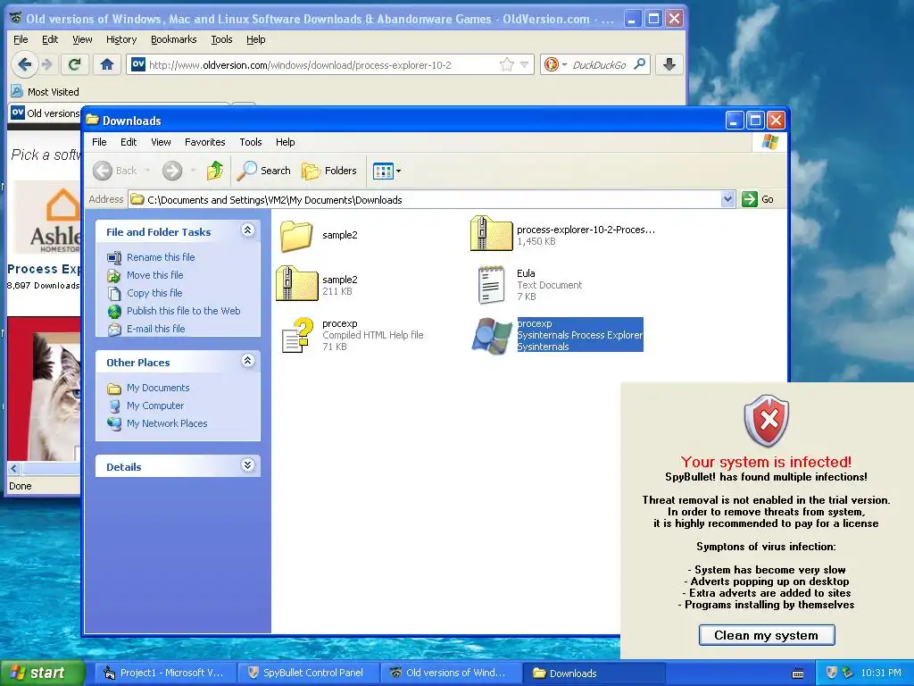Select the sample2 folder icon
The width and height of the screenshot is (914, 686).
click(296, 236)
